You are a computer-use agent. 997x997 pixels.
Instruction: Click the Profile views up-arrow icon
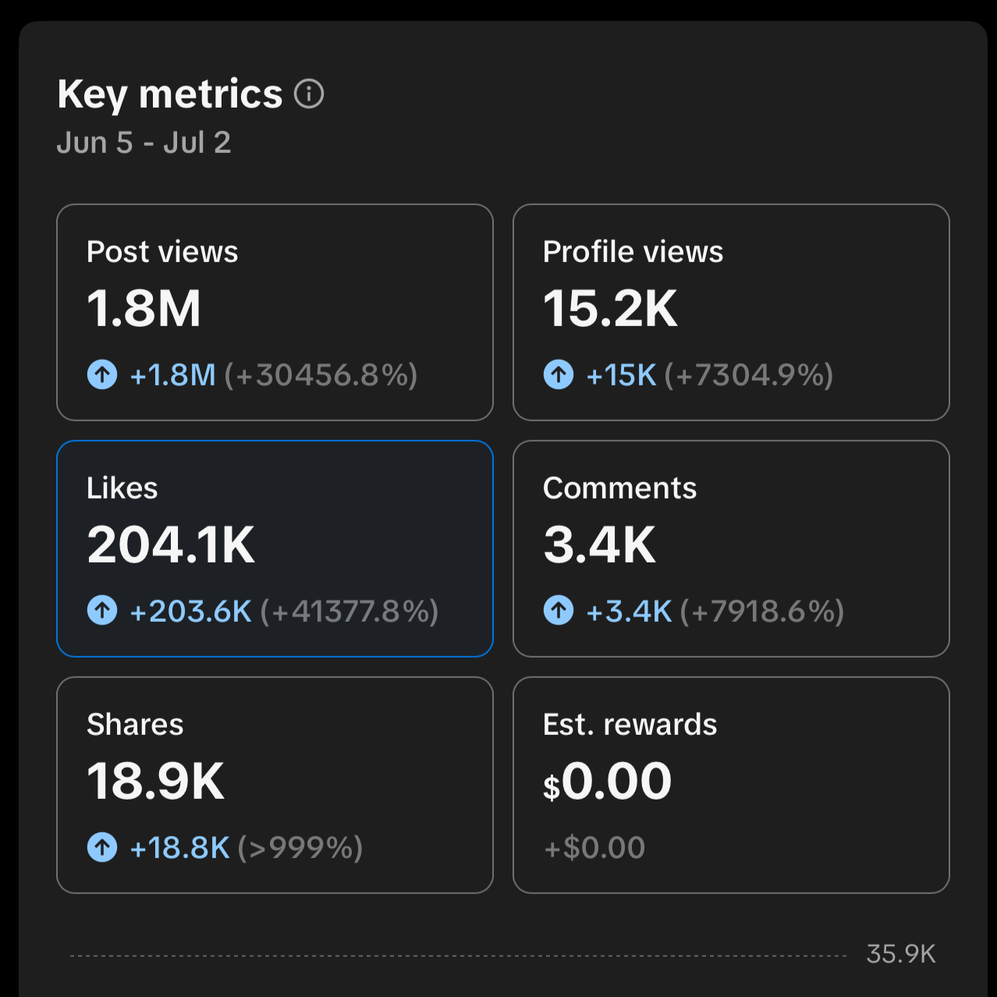pyautogui.click(x=559, y=374)
